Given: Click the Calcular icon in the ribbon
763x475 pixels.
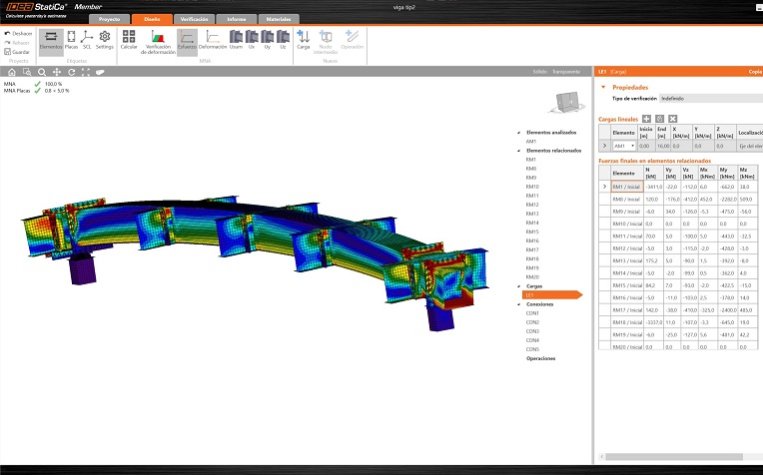Looking at the screenshot, I should point(129,39).
